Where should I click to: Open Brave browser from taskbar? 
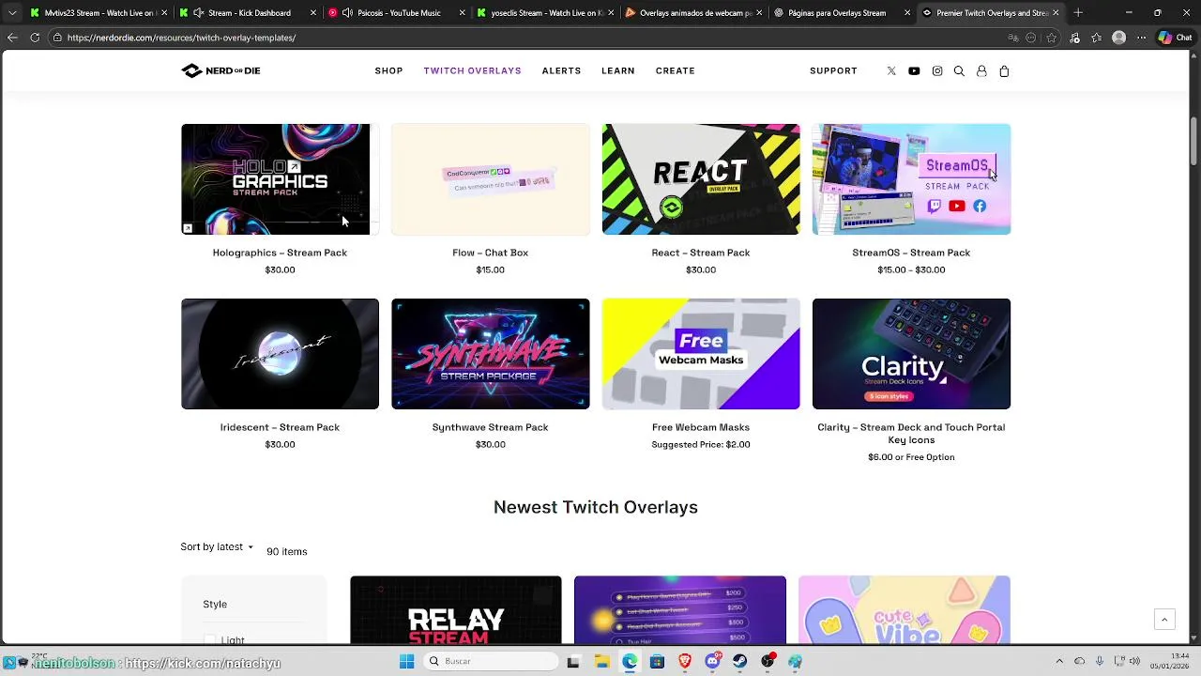[685, 661]
